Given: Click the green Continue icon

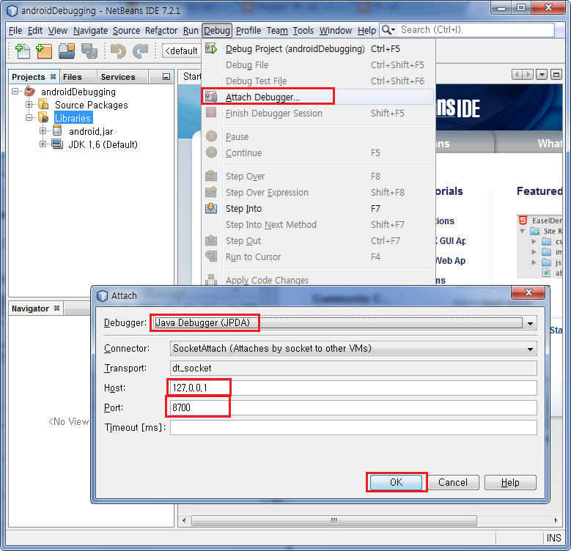Looking at the screenshot, I should tap(211, 152).
